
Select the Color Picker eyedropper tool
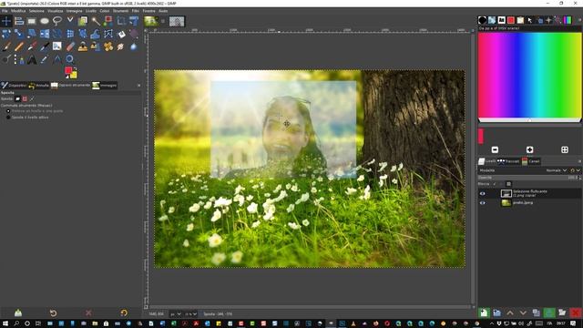[x=45, y=59]
